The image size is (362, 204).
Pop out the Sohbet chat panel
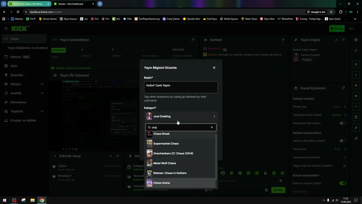point(283,40)
